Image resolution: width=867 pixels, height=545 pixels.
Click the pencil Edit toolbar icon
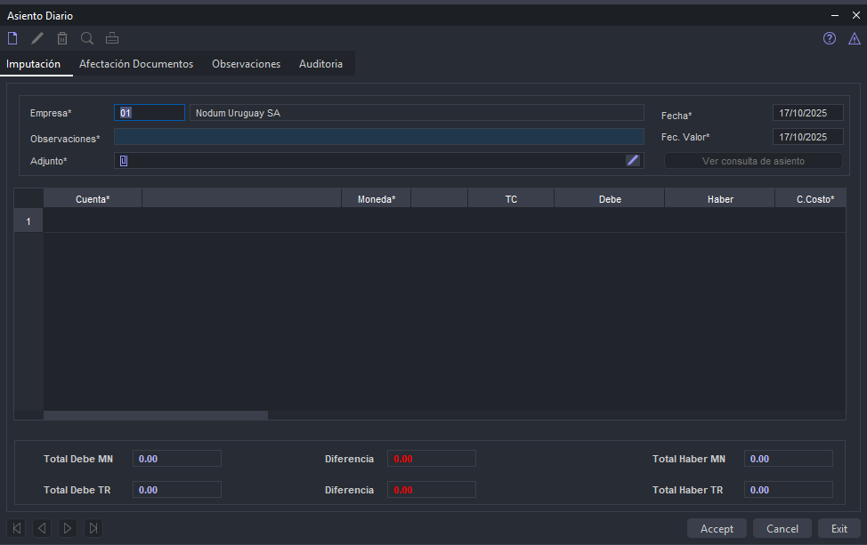click(37, 38)
